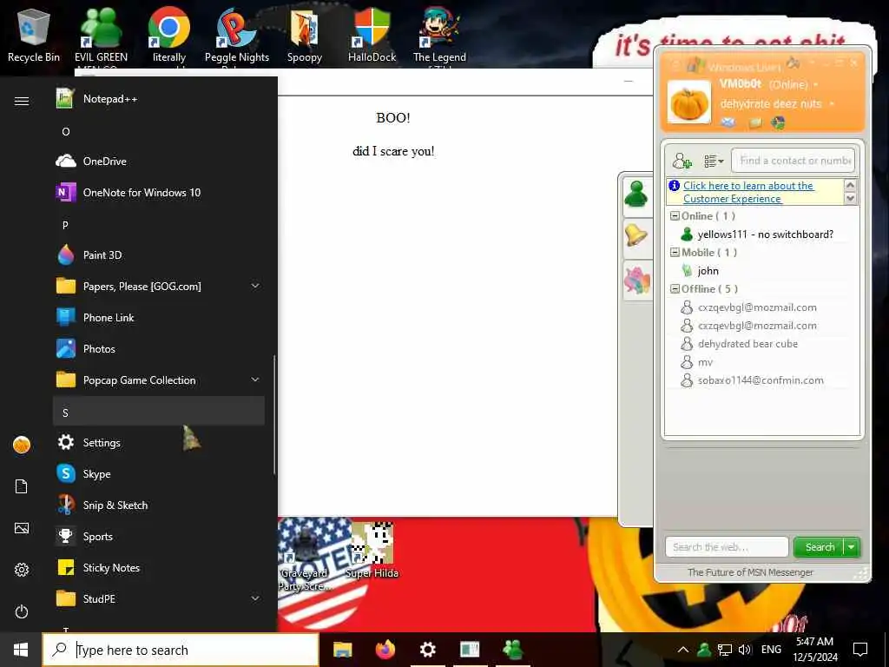Collapse the Online contacts group

(675, 216)
